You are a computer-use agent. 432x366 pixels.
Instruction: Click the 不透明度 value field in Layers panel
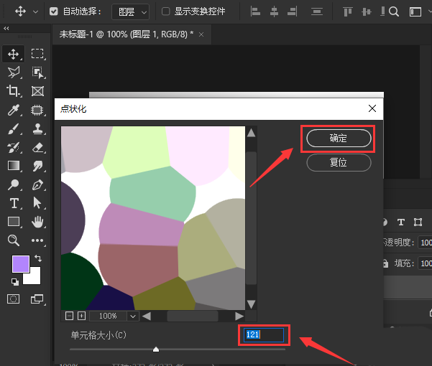425,243
